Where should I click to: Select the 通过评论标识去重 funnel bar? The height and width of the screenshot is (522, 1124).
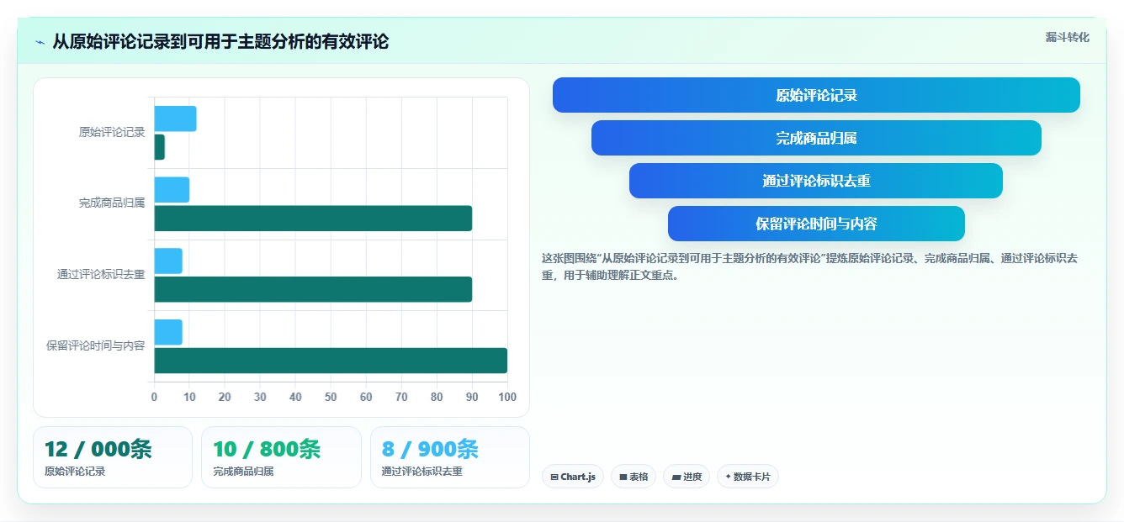tap(816, 181)
